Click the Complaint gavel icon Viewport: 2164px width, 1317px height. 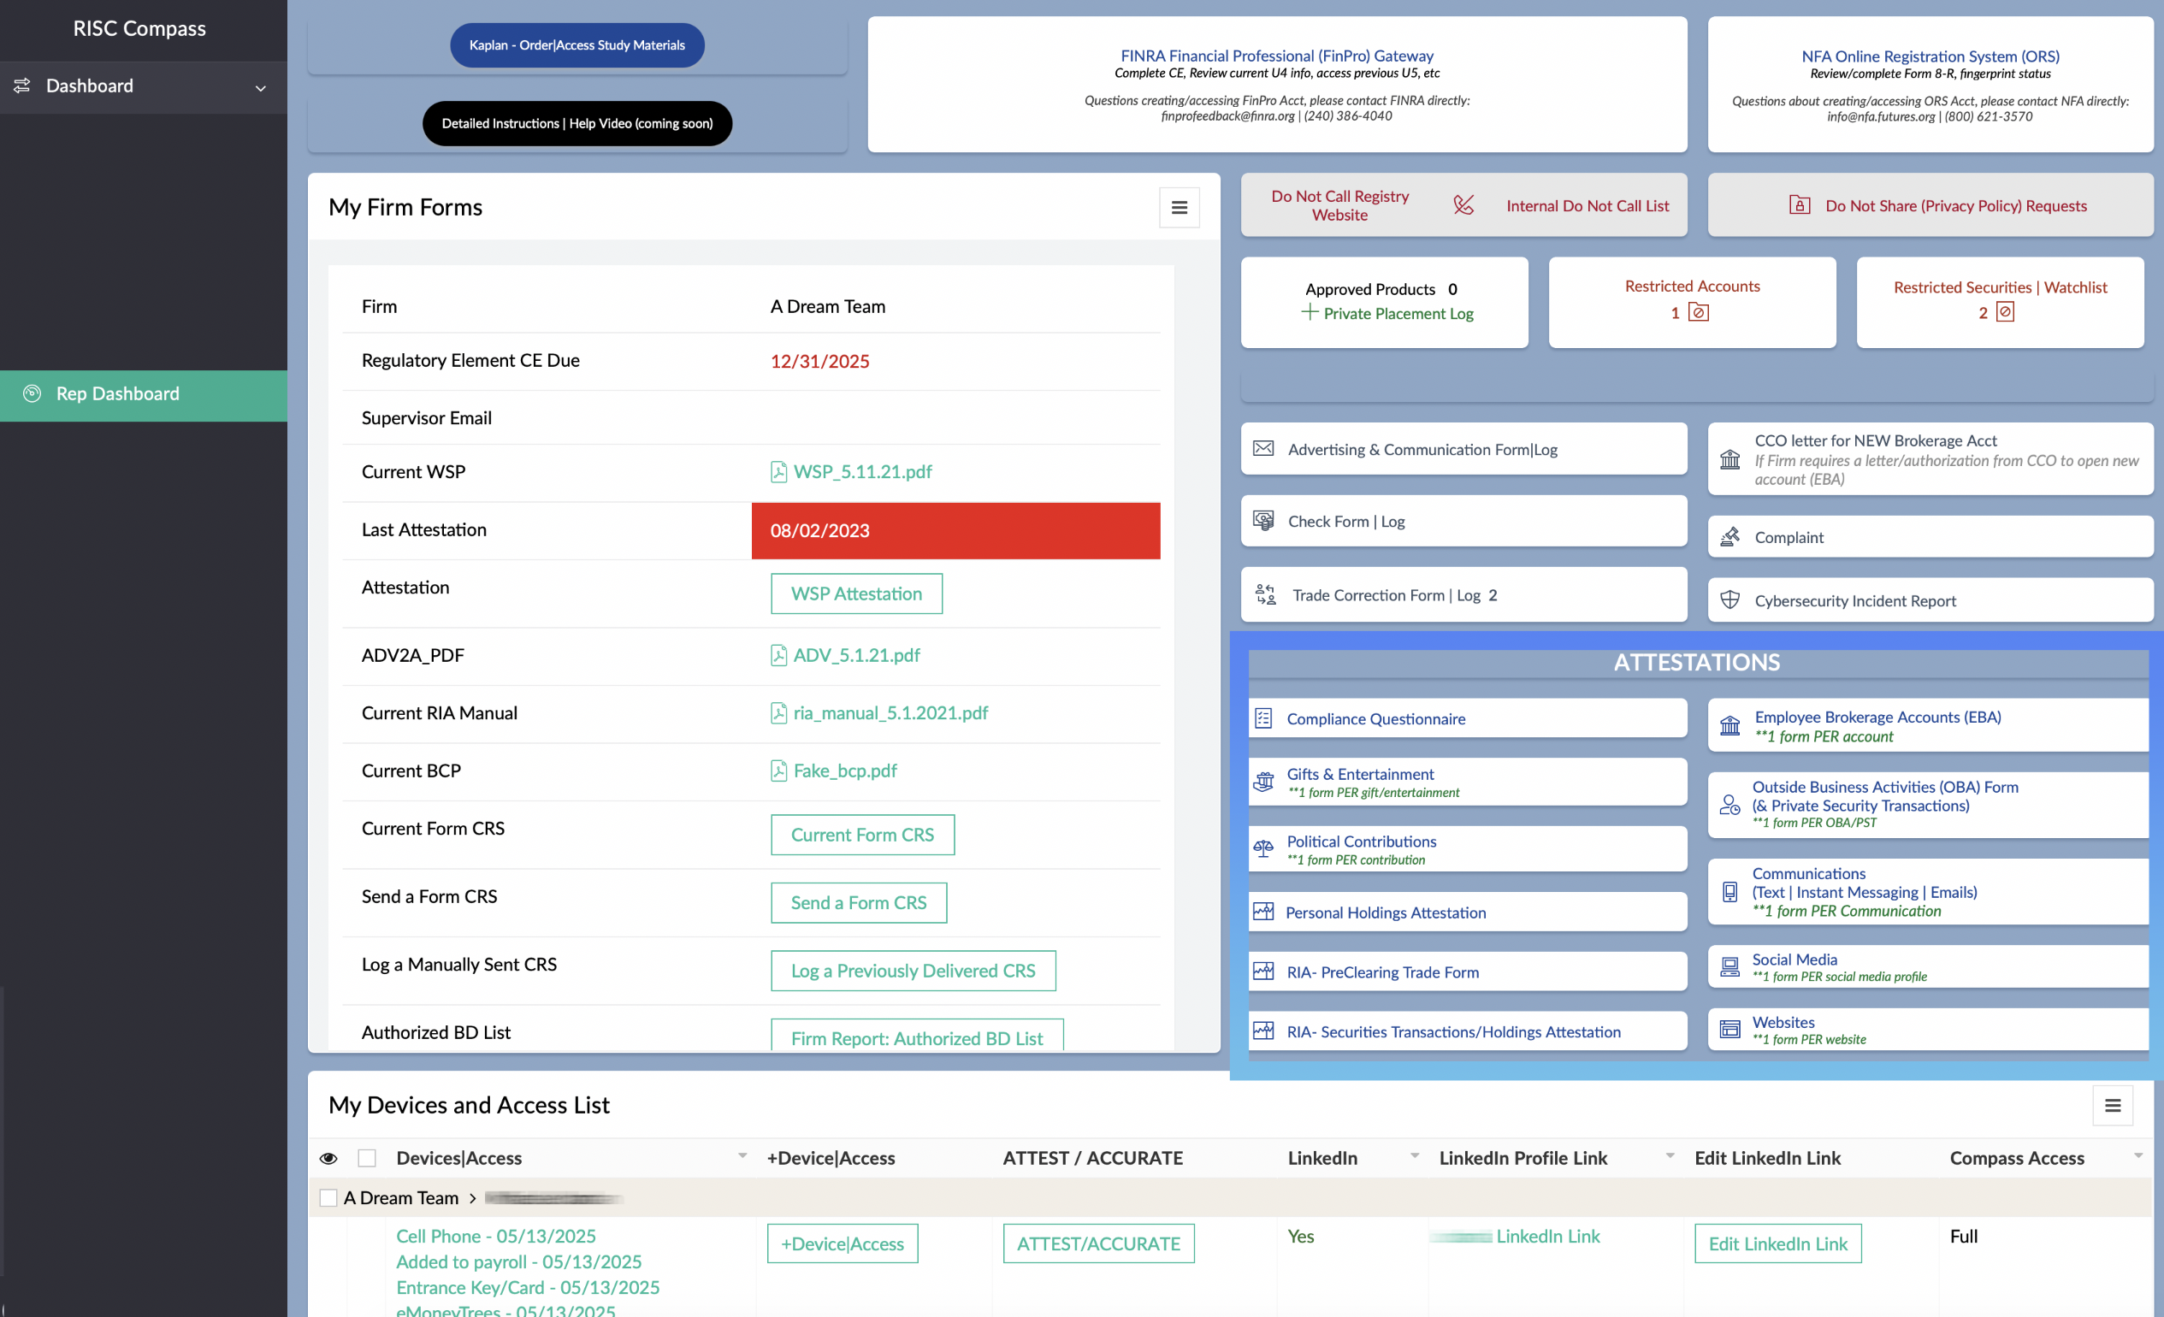(1729, 536)
